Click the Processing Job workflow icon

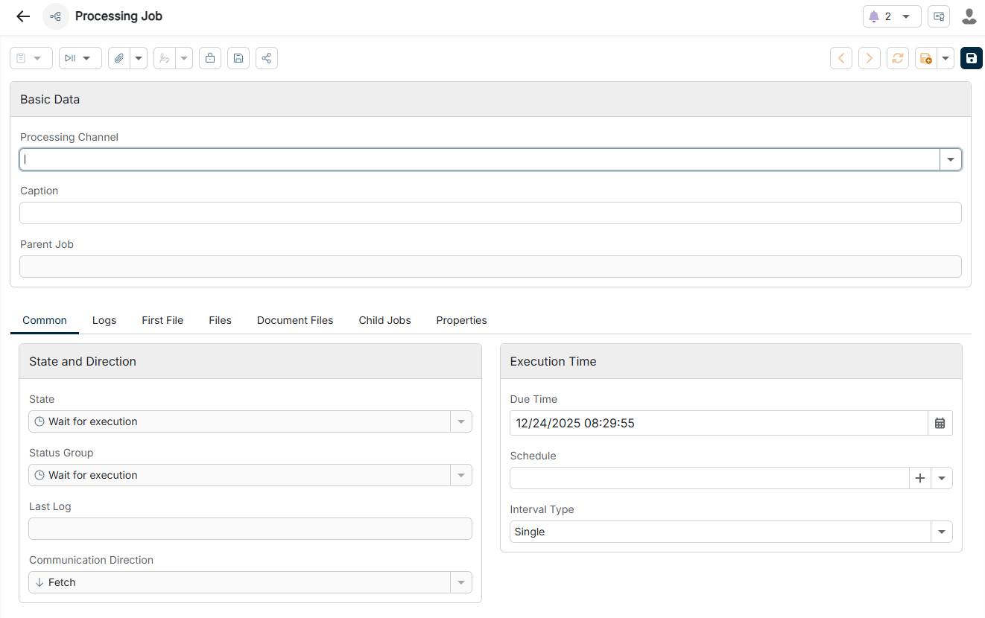(56, 16)
